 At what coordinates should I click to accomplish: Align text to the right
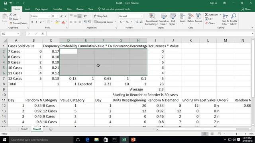click(x=79, y=22)
